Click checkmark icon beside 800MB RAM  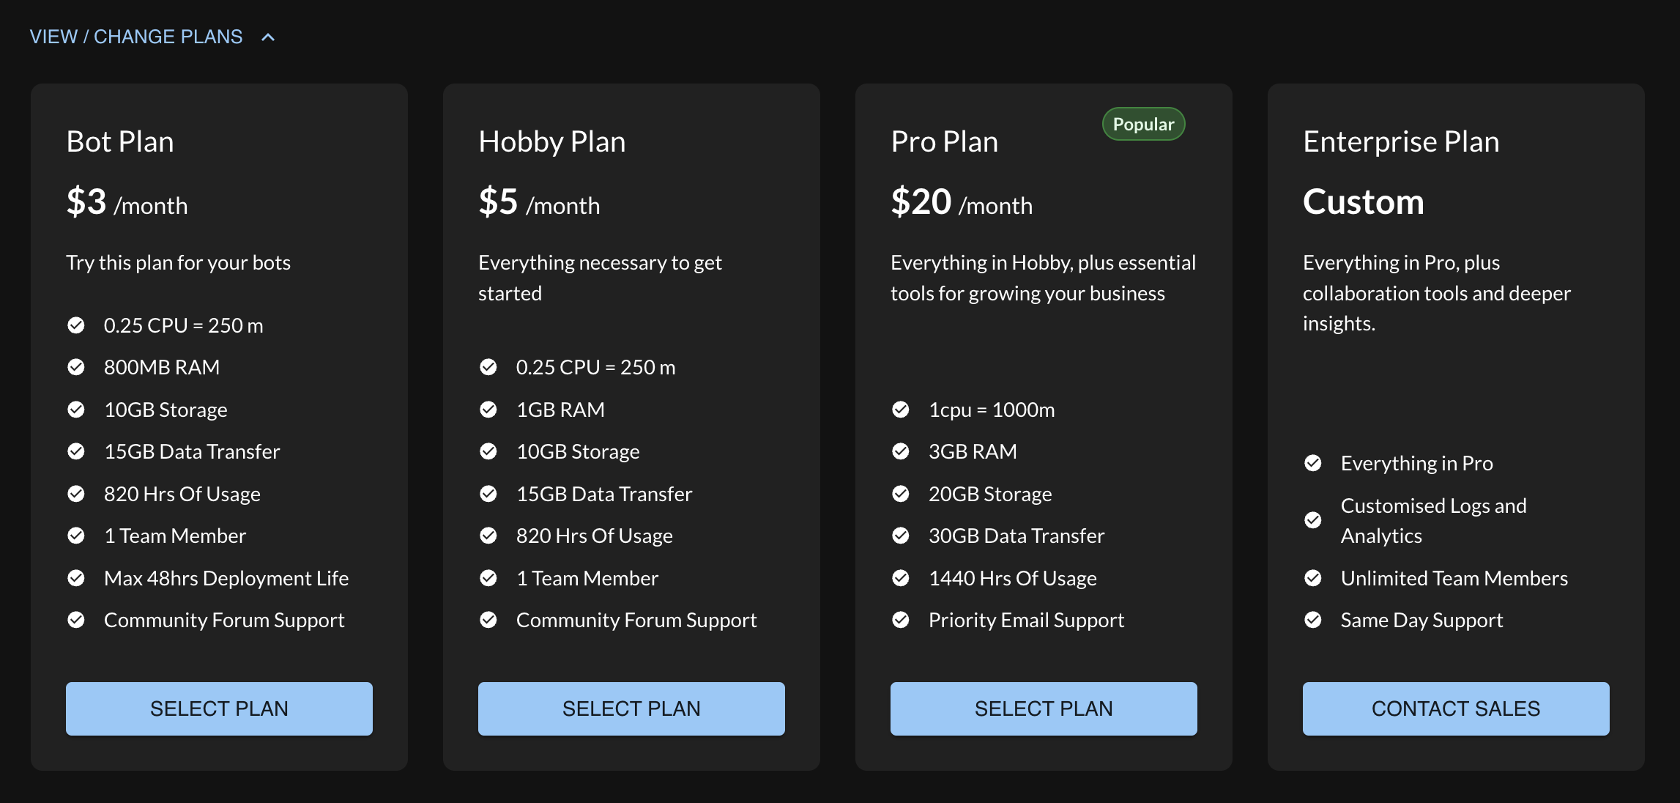76,367
